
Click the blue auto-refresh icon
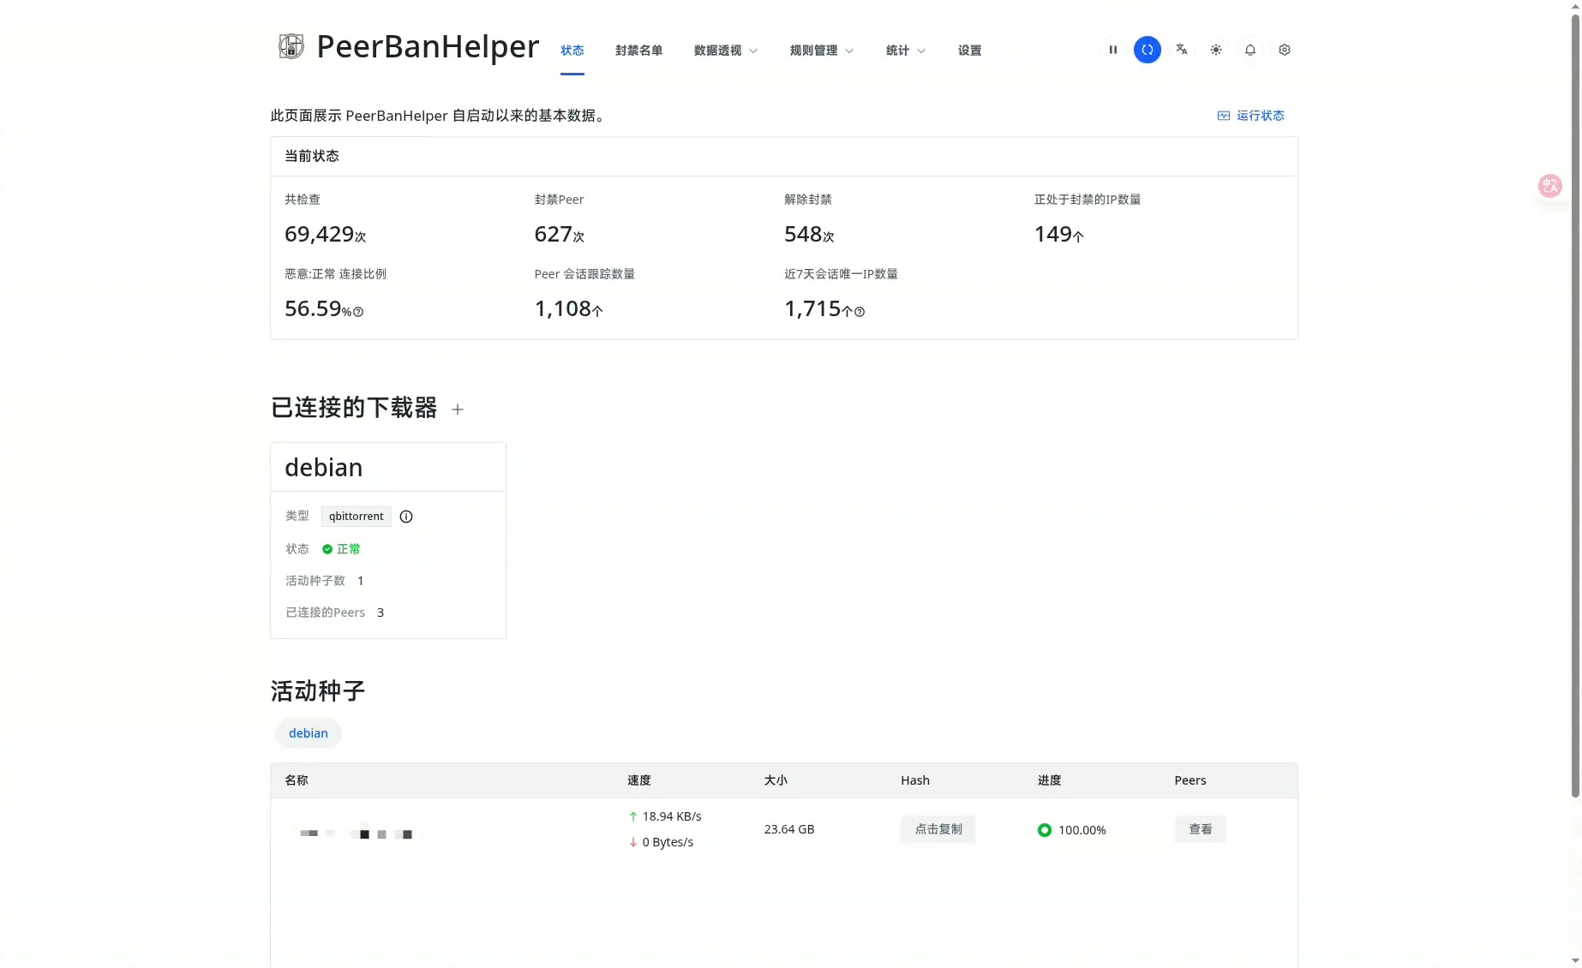point(1147,50)
